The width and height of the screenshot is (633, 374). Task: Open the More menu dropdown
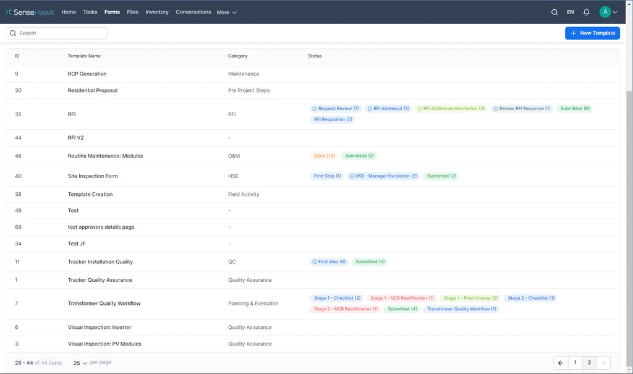coord(226,12)
